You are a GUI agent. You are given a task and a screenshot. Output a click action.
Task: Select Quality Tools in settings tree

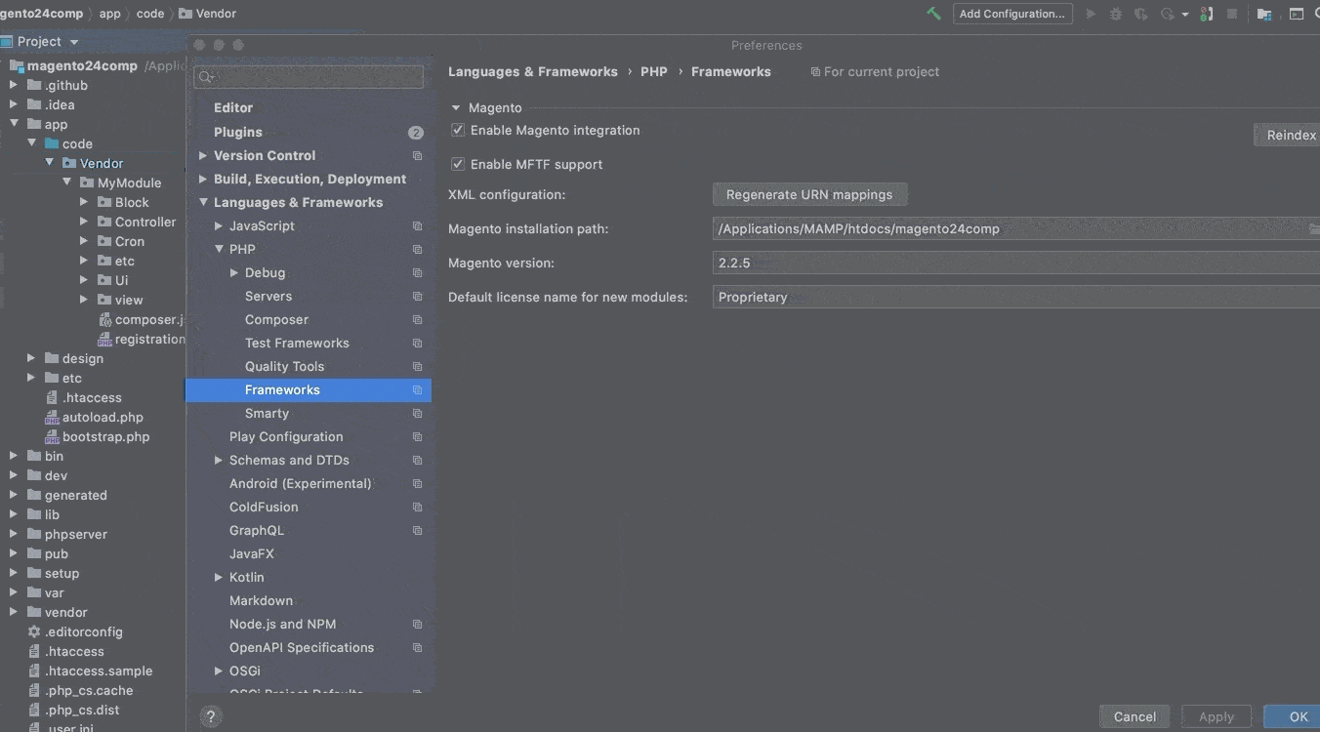[284, 366]
